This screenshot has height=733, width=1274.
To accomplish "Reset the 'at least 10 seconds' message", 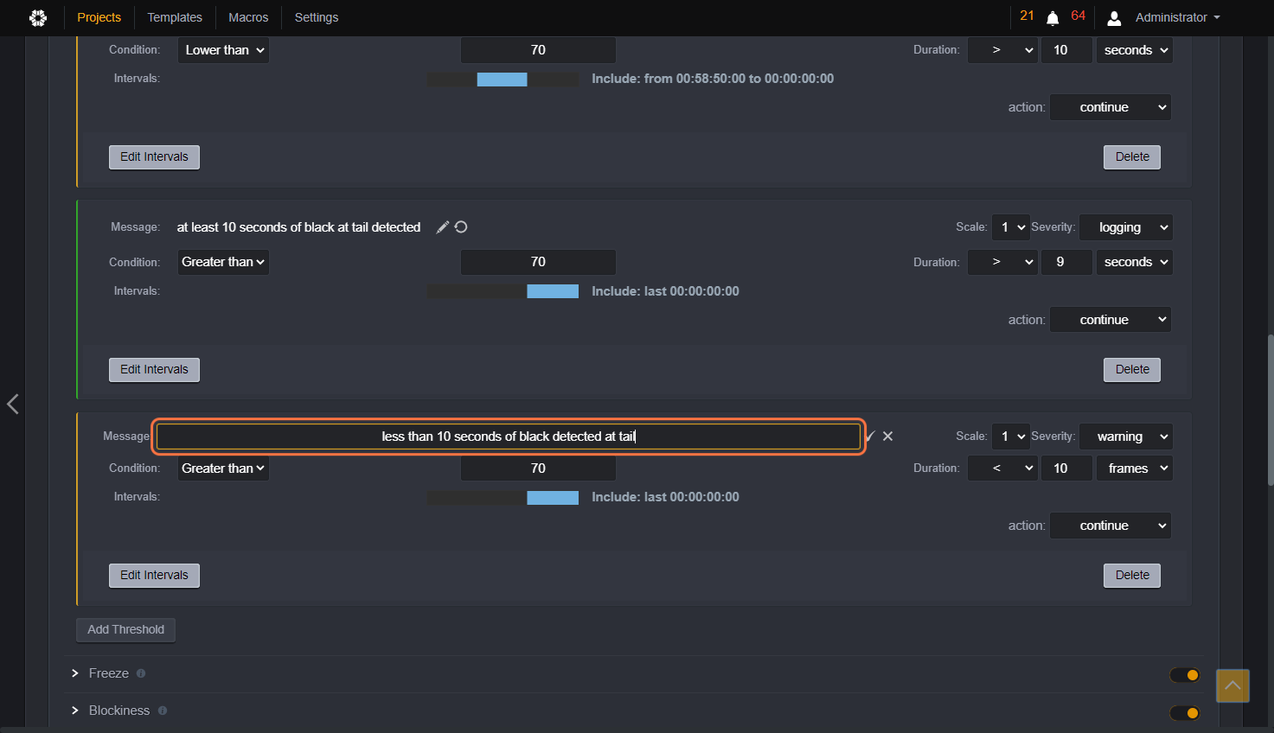I will (461, 227).
